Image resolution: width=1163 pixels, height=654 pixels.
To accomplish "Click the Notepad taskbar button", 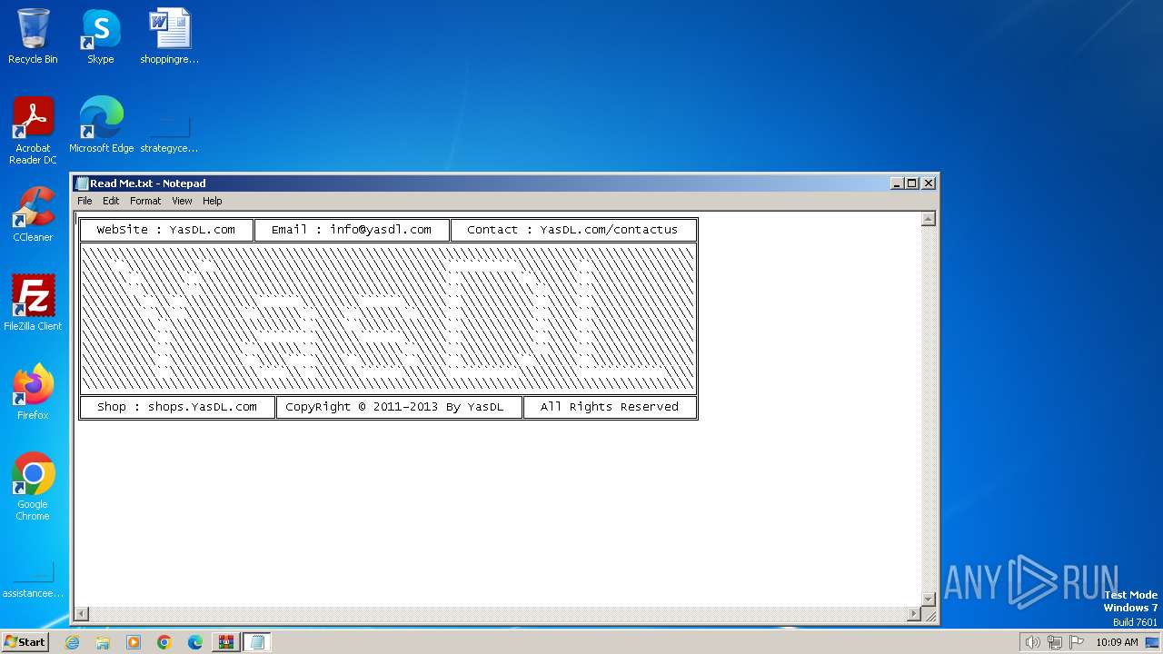I will click(x=257, y=642).
